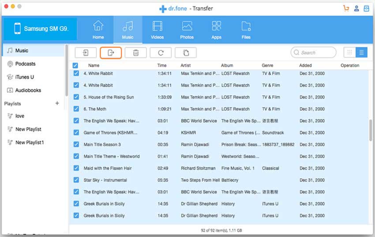Image resolution: width=375 pixels, height=237 pixels.
Task: Switch to grid view
Action: [349, 53]
